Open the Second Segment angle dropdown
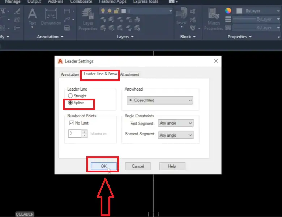Screen dimensions: 282x217 click(176, 135)
